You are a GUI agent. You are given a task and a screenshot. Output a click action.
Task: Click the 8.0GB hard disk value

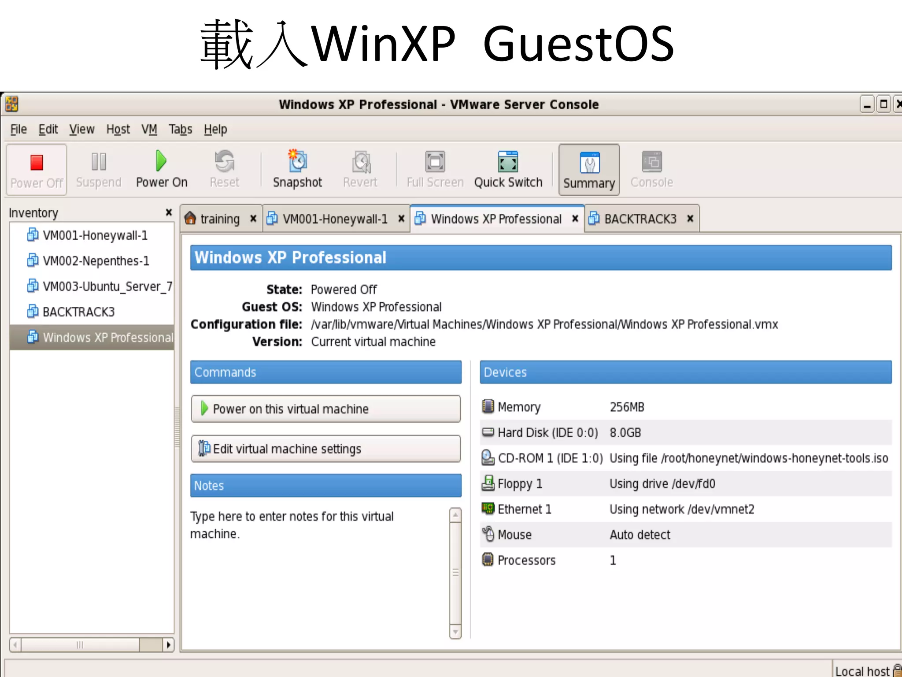pos(625,432)
